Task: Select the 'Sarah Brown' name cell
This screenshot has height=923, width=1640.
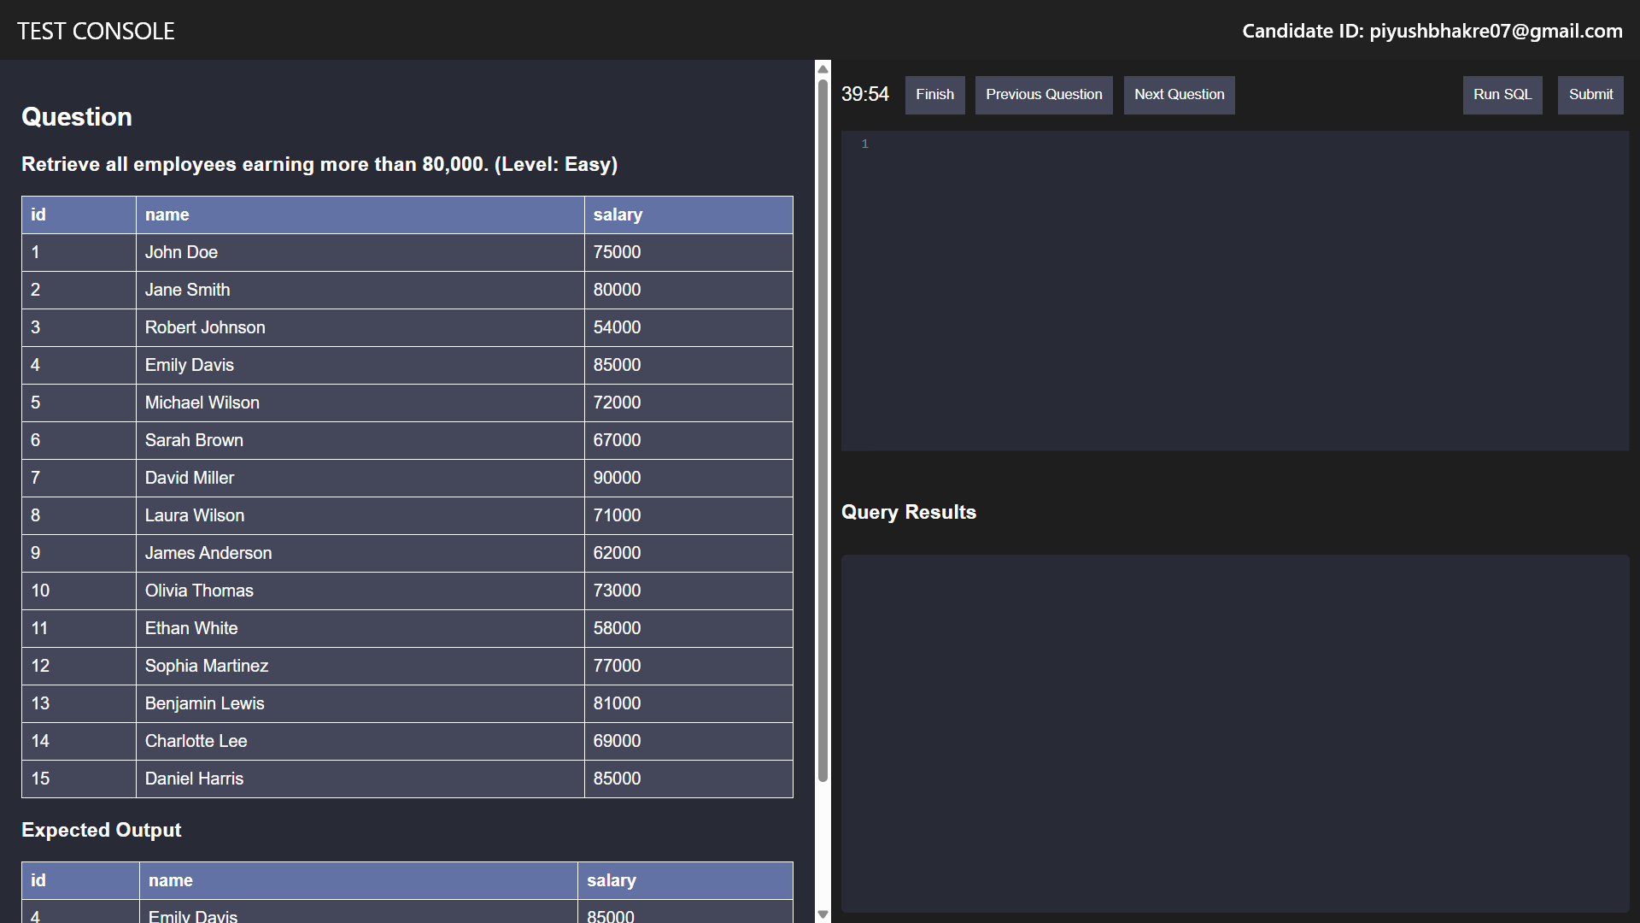Action: pos(360,441)
